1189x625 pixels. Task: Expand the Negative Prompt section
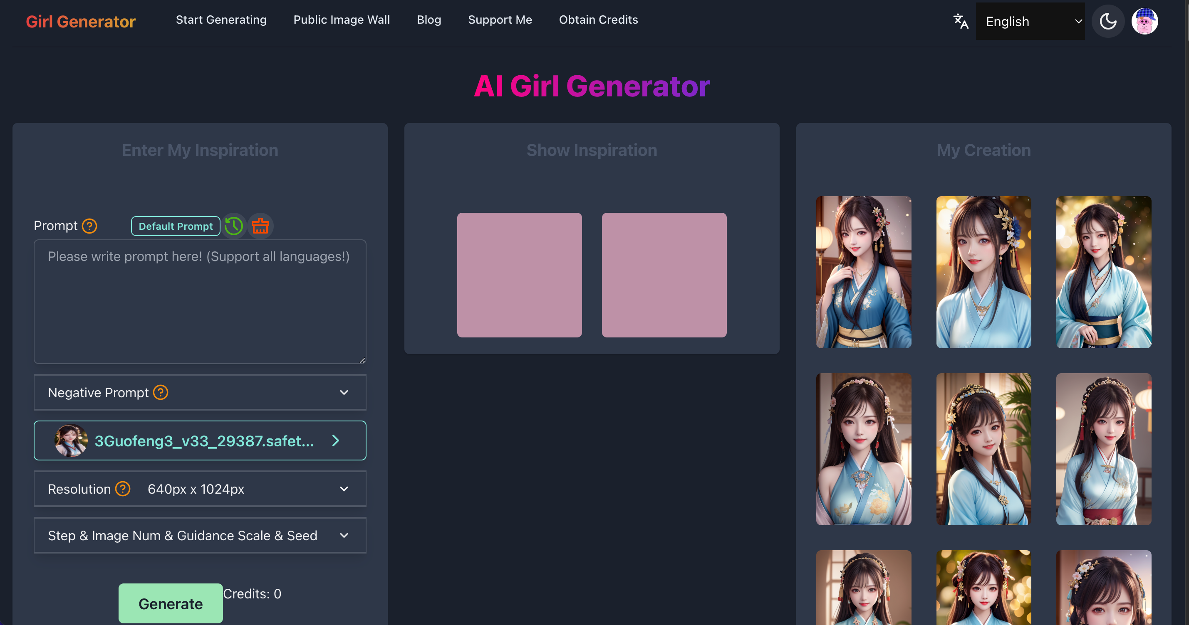200,392
